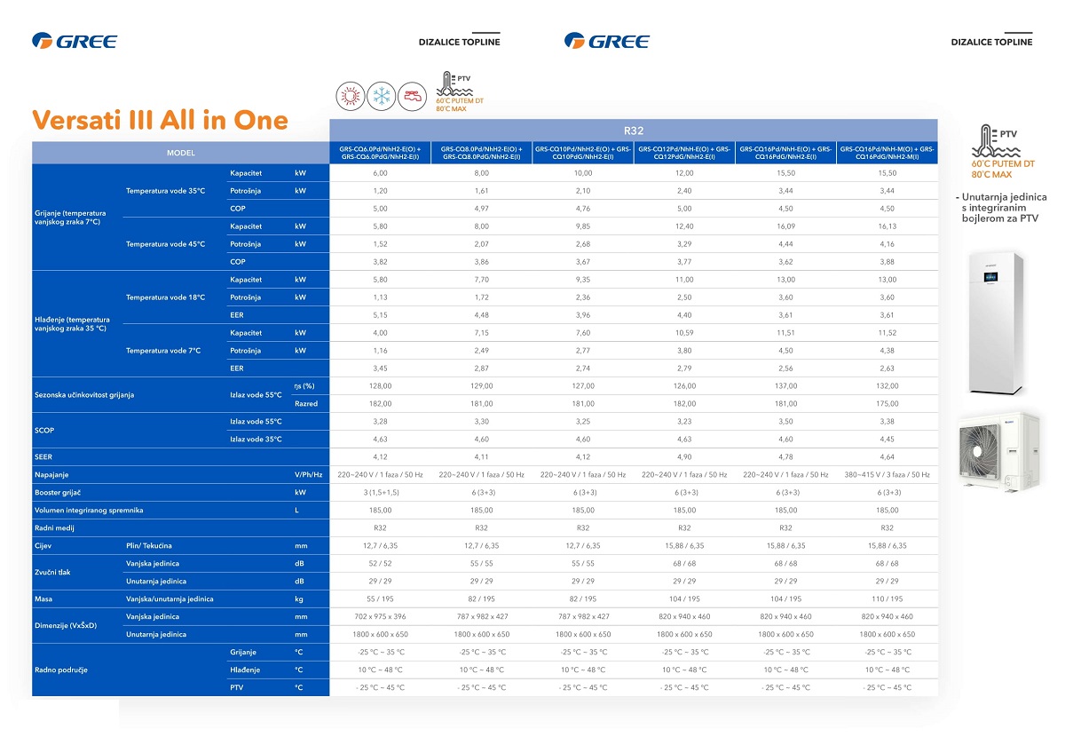1065x753 pixels.
Task: Click the Booster grijač row label
Action: 59,493
